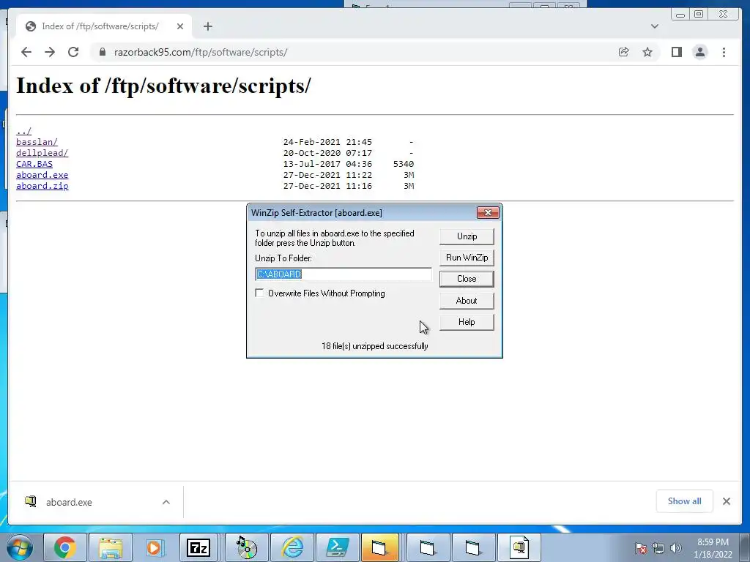Open the parent directory ../ link
This screenshot has height=562, width=750.
click(x=24, y=131)
